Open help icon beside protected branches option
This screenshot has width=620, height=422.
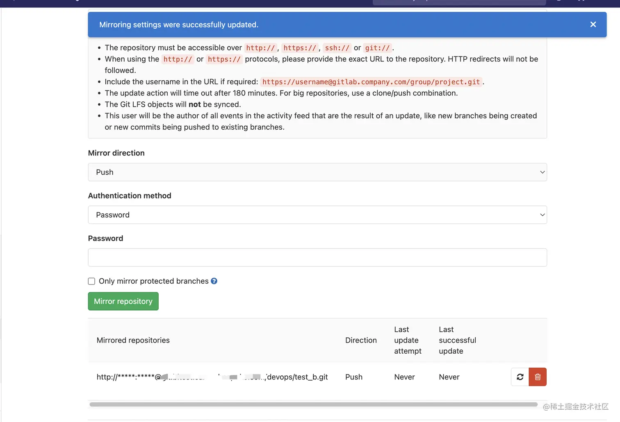coord(214,281)
